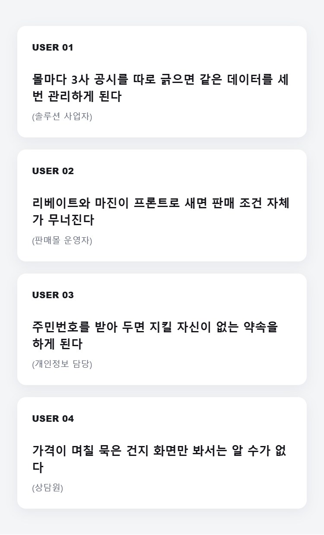
Task: Click the USER 04 label
Action: [53, 419]
